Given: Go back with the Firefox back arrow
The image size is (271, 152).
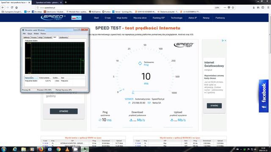Looking at the screenshot, I should (x=3, y=8).
